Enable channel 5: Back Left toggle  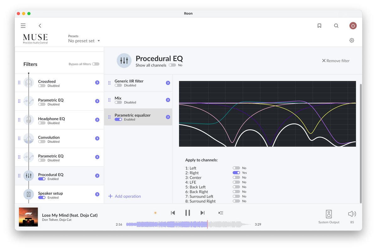tap(236, 187)
